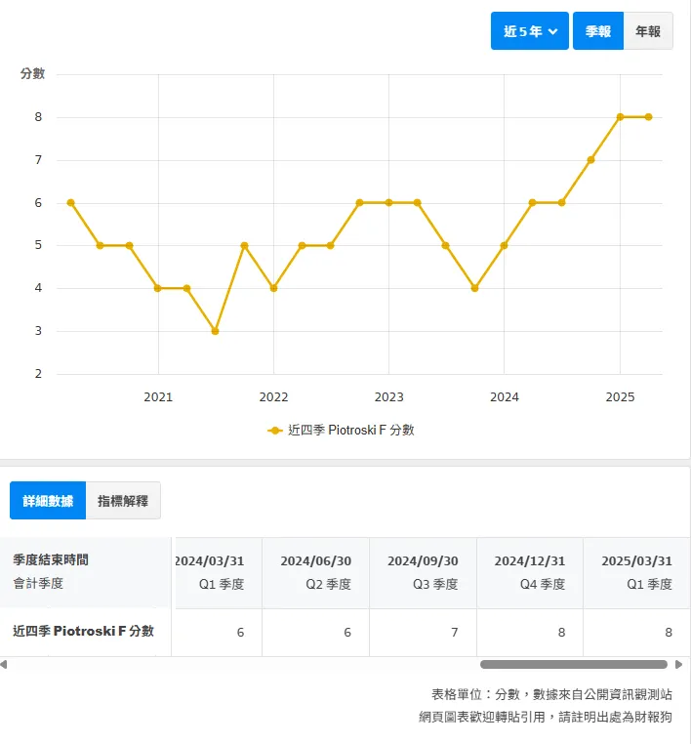
Task: Click the lowest chart point at score 3
Action: pos(216,331)
